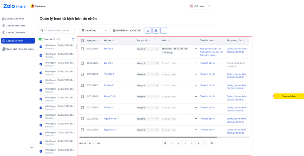304x156 pixels.
Task: Check the checkbox for Nguyễn Thị F row
Action: (83, 130)
